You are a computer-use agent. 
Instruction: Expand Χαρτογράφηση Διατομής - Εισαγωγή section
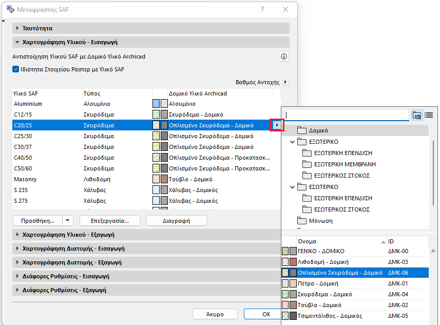click(17, 248)
